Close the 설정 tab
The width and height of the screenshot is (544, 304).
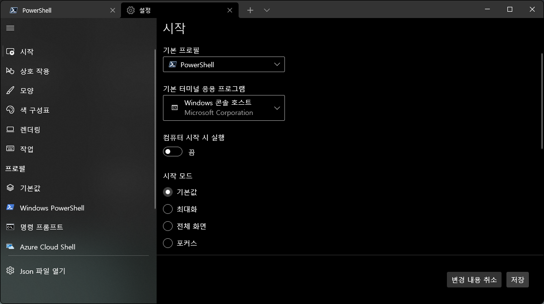pyautogui.click(x=230, y=10)
